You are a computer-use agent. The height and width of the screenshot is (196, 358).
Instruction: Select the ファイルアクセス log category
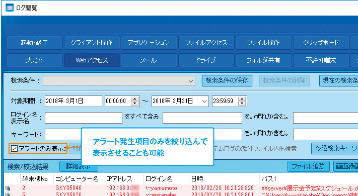pyautogui.click(x=206, y=43)
